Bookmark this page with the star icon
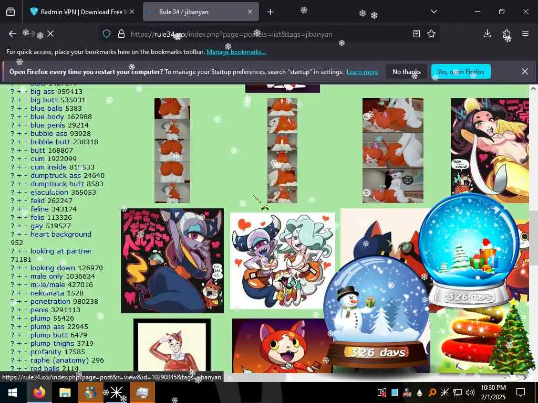Viewport: 538px width, 403px height. pos(431,34)
